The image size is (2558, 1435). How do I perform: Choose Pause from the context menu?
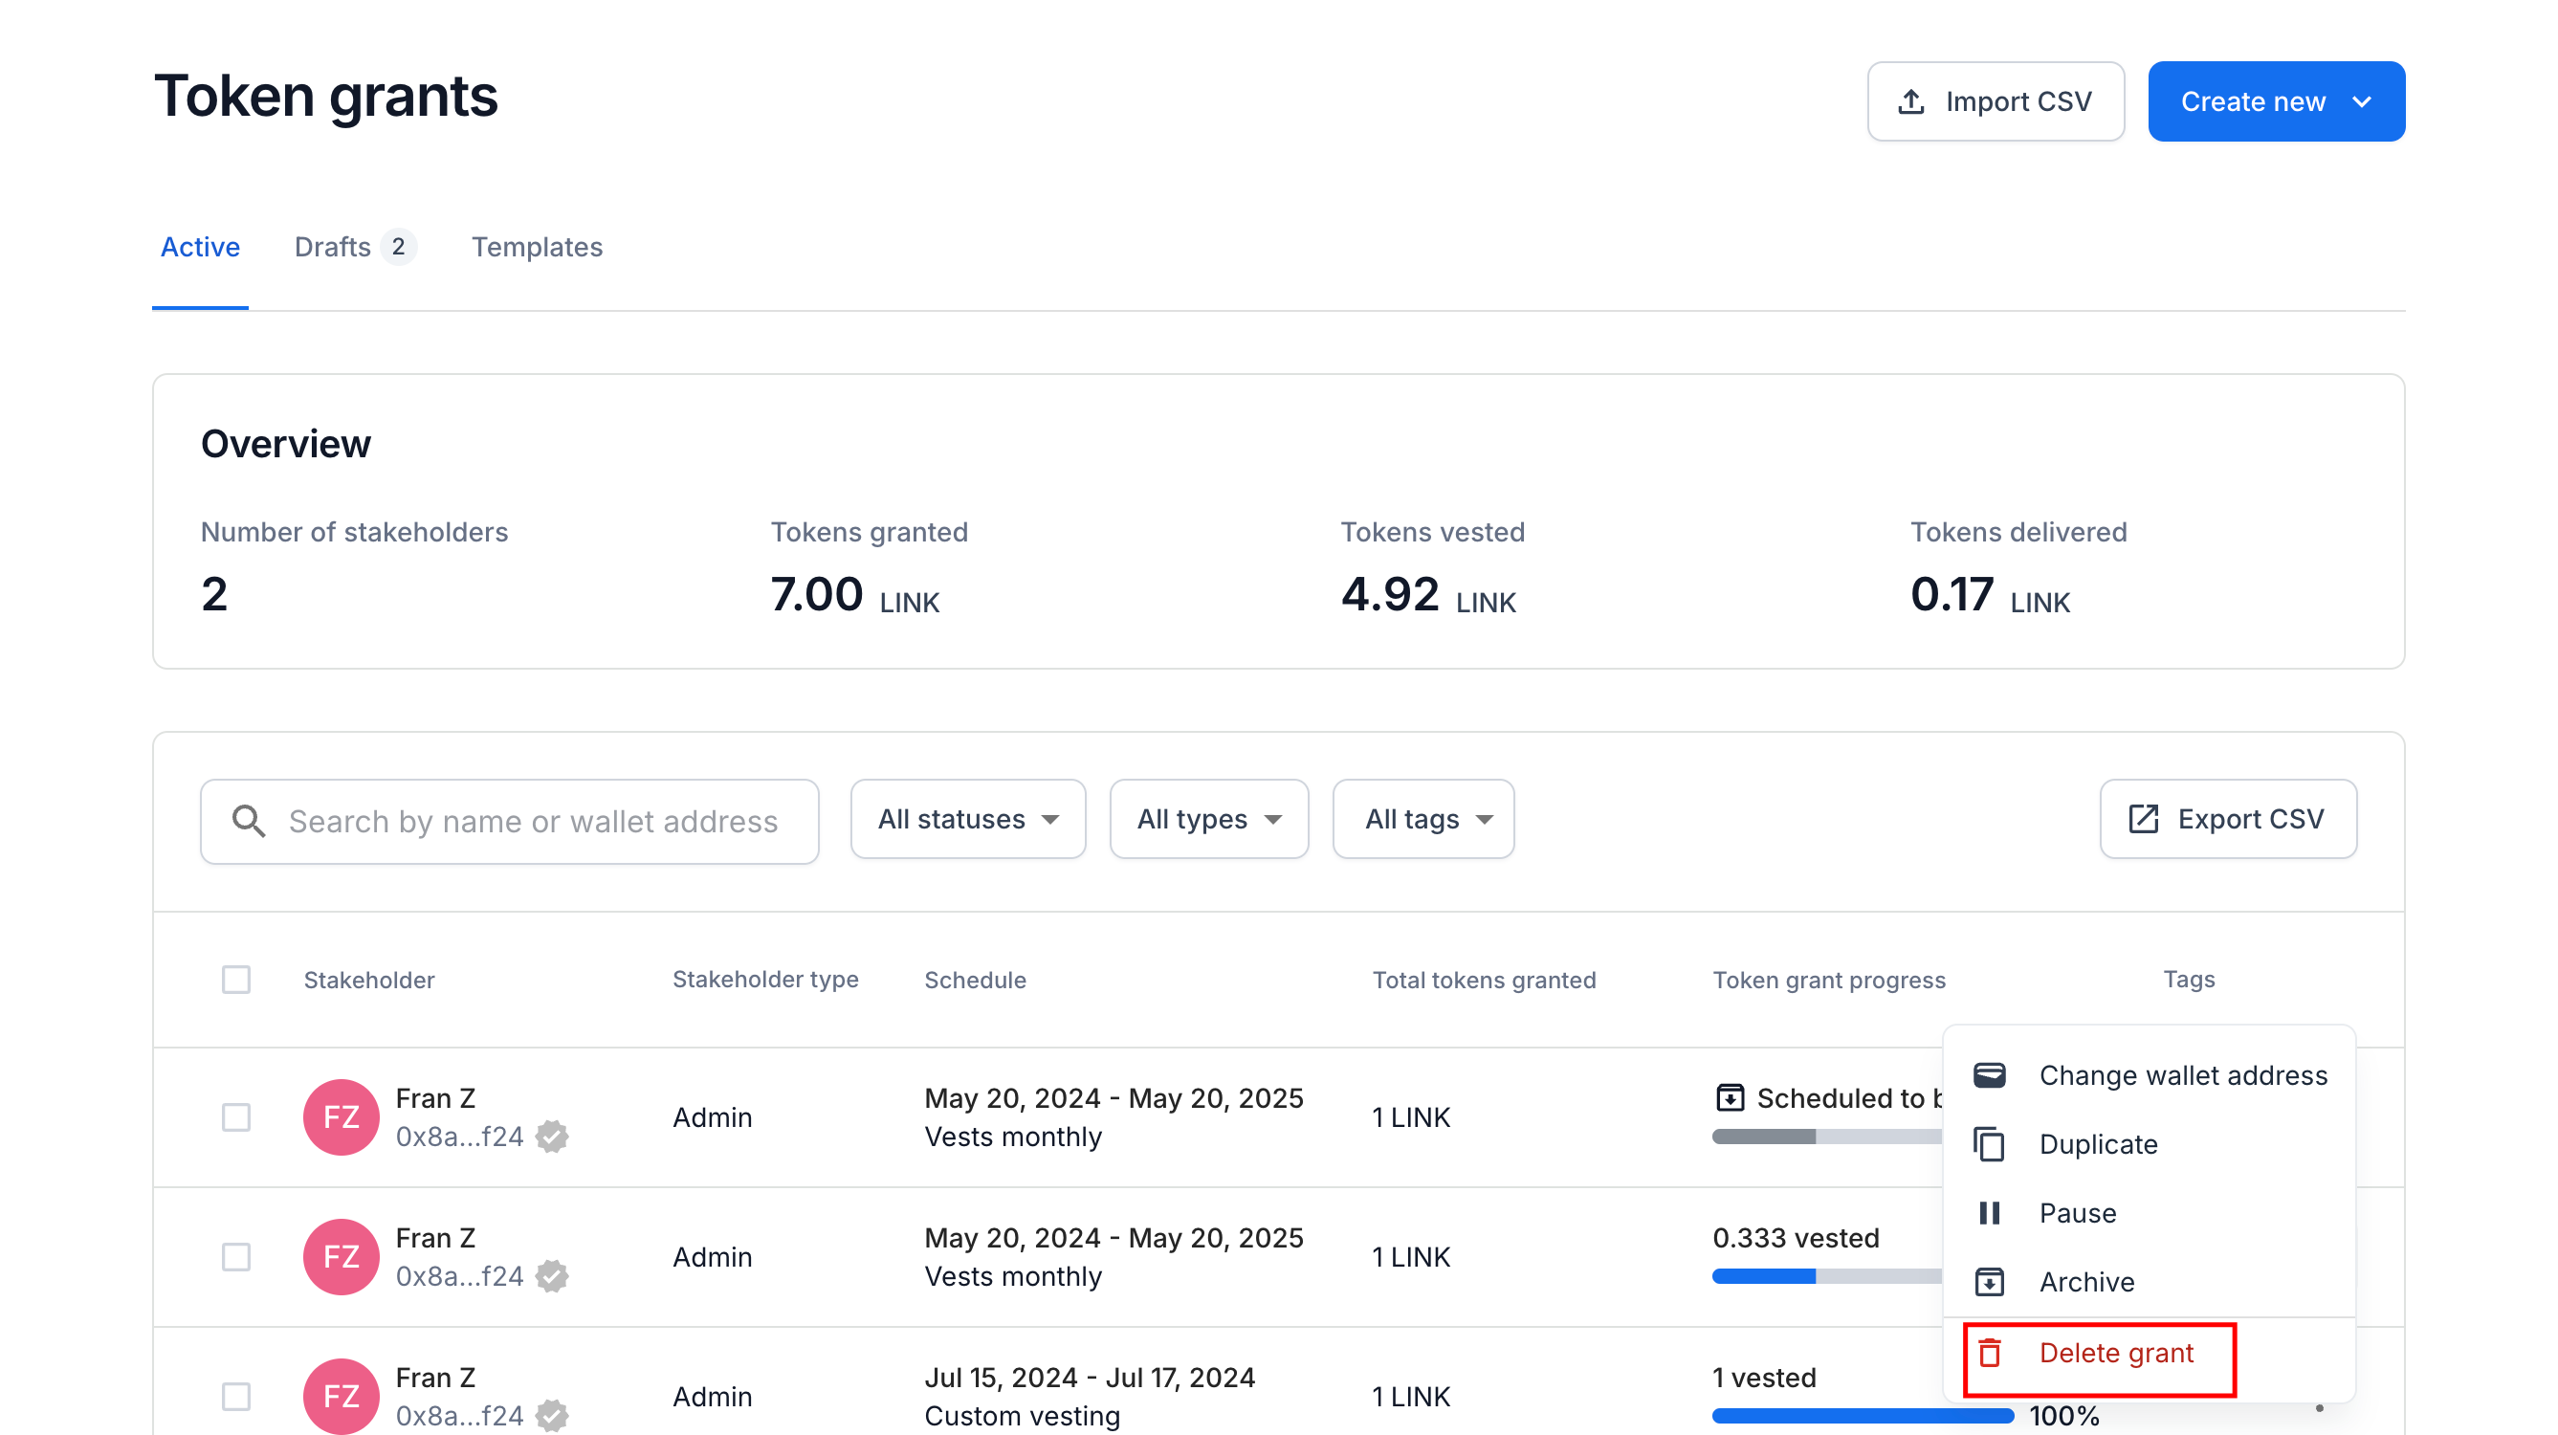(x=2149, y=1212)
